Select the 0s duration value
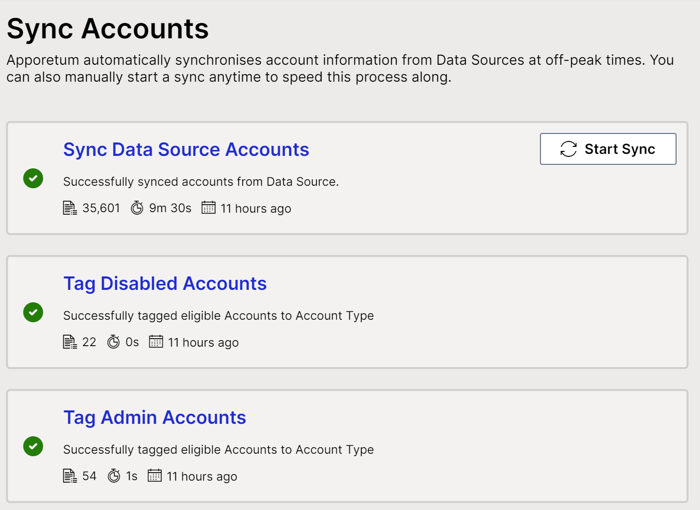 [132, 342]
